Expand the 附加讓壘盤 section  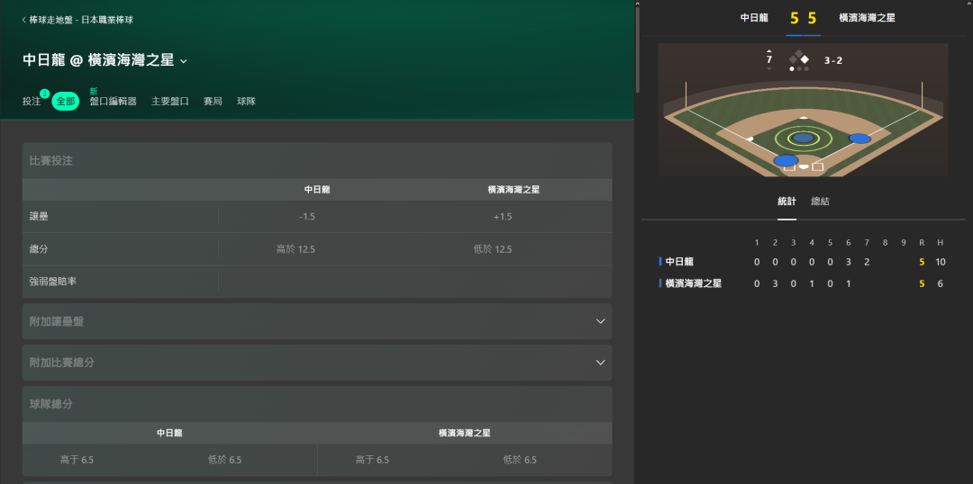[x=317, y=321]
